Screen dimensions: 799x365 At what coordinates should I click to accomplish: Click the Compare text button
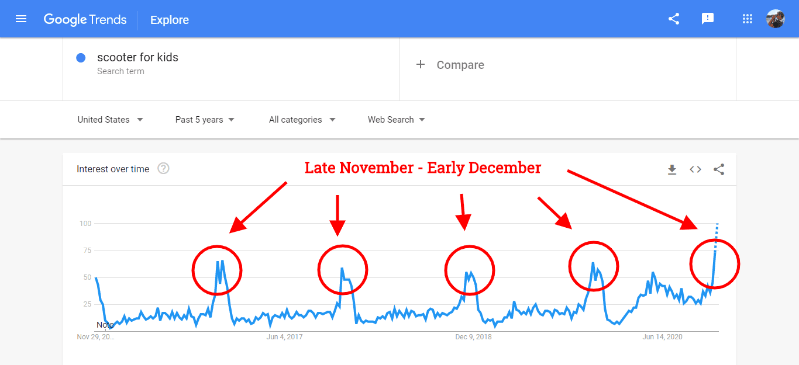point(460,65)
